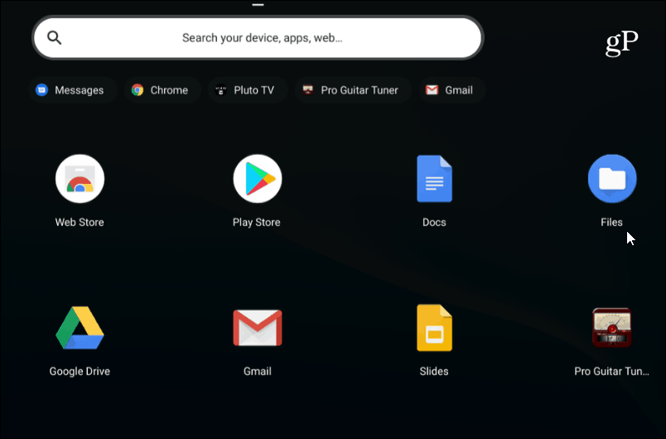Open the Web Store app
The width and height of the screenshot is (666, 439).
80,179
